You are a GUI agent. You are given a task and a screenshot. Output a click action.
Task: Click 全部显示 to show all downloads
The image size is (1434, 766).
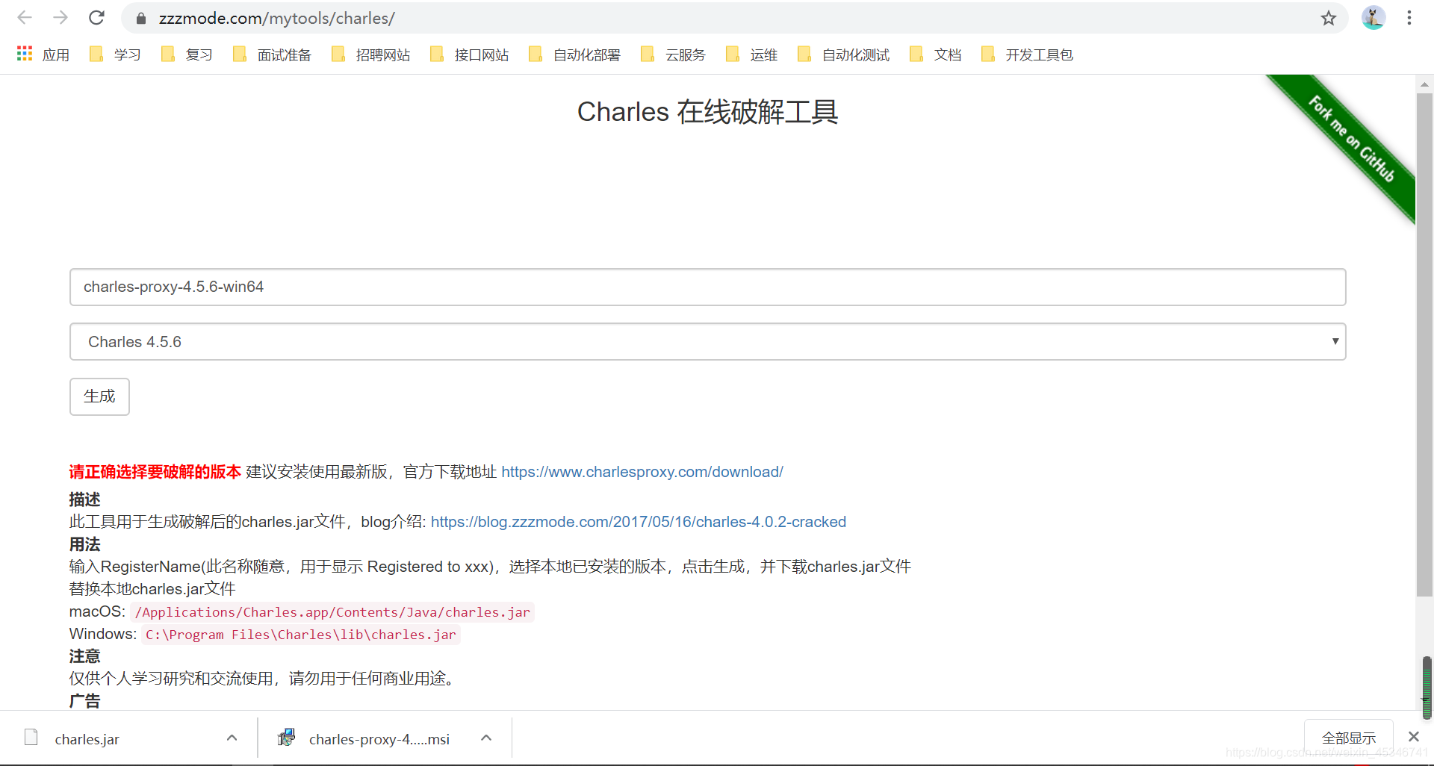[1348, 738]
